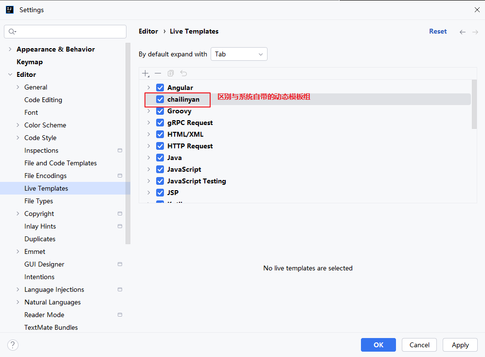The width and height of the screenshot is (485, 357).
Task: Uncheck the JavaScript template group
Action: click(x=160, y=170)
